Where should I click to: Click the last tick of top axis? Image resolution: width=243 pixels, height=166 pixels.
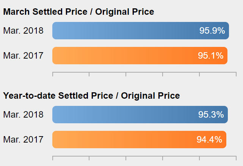(236, 74)
